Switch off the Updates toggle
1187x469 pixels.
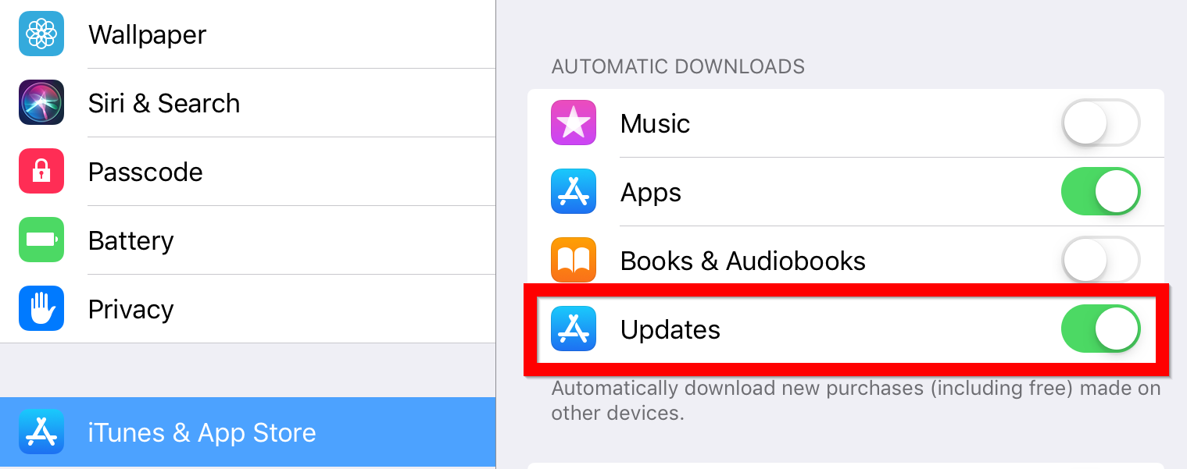[x=1100, y=329]
